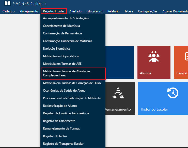
Task: Click the Histórico Escolar tile label
Action: (154, 110)
